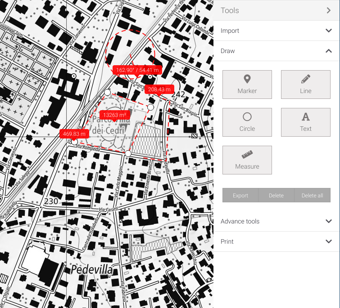Select the Marker pin drawing tool
Viewport: 340px width, 308px height.
[247, 85]
